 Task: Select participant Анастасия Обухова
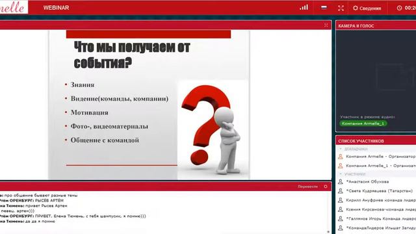(x=376, y=182)
